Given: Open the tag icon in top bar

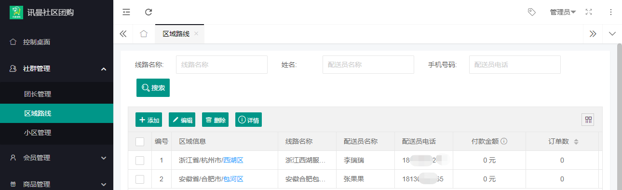Looking at the screenshot, I should (x=532, y=12).
